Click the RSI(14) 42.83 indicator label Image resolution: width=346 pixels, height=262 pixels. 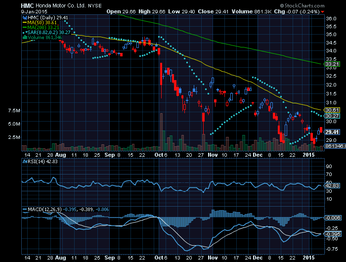click(x=40, y=162)
